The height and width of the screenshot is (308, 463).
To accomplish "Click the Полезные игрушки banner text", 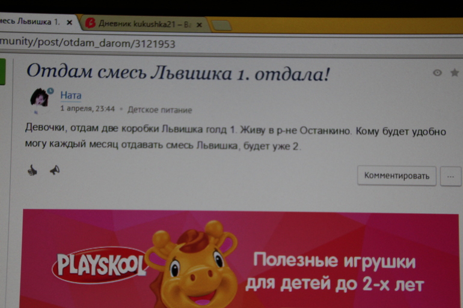I will click(334, 262).
